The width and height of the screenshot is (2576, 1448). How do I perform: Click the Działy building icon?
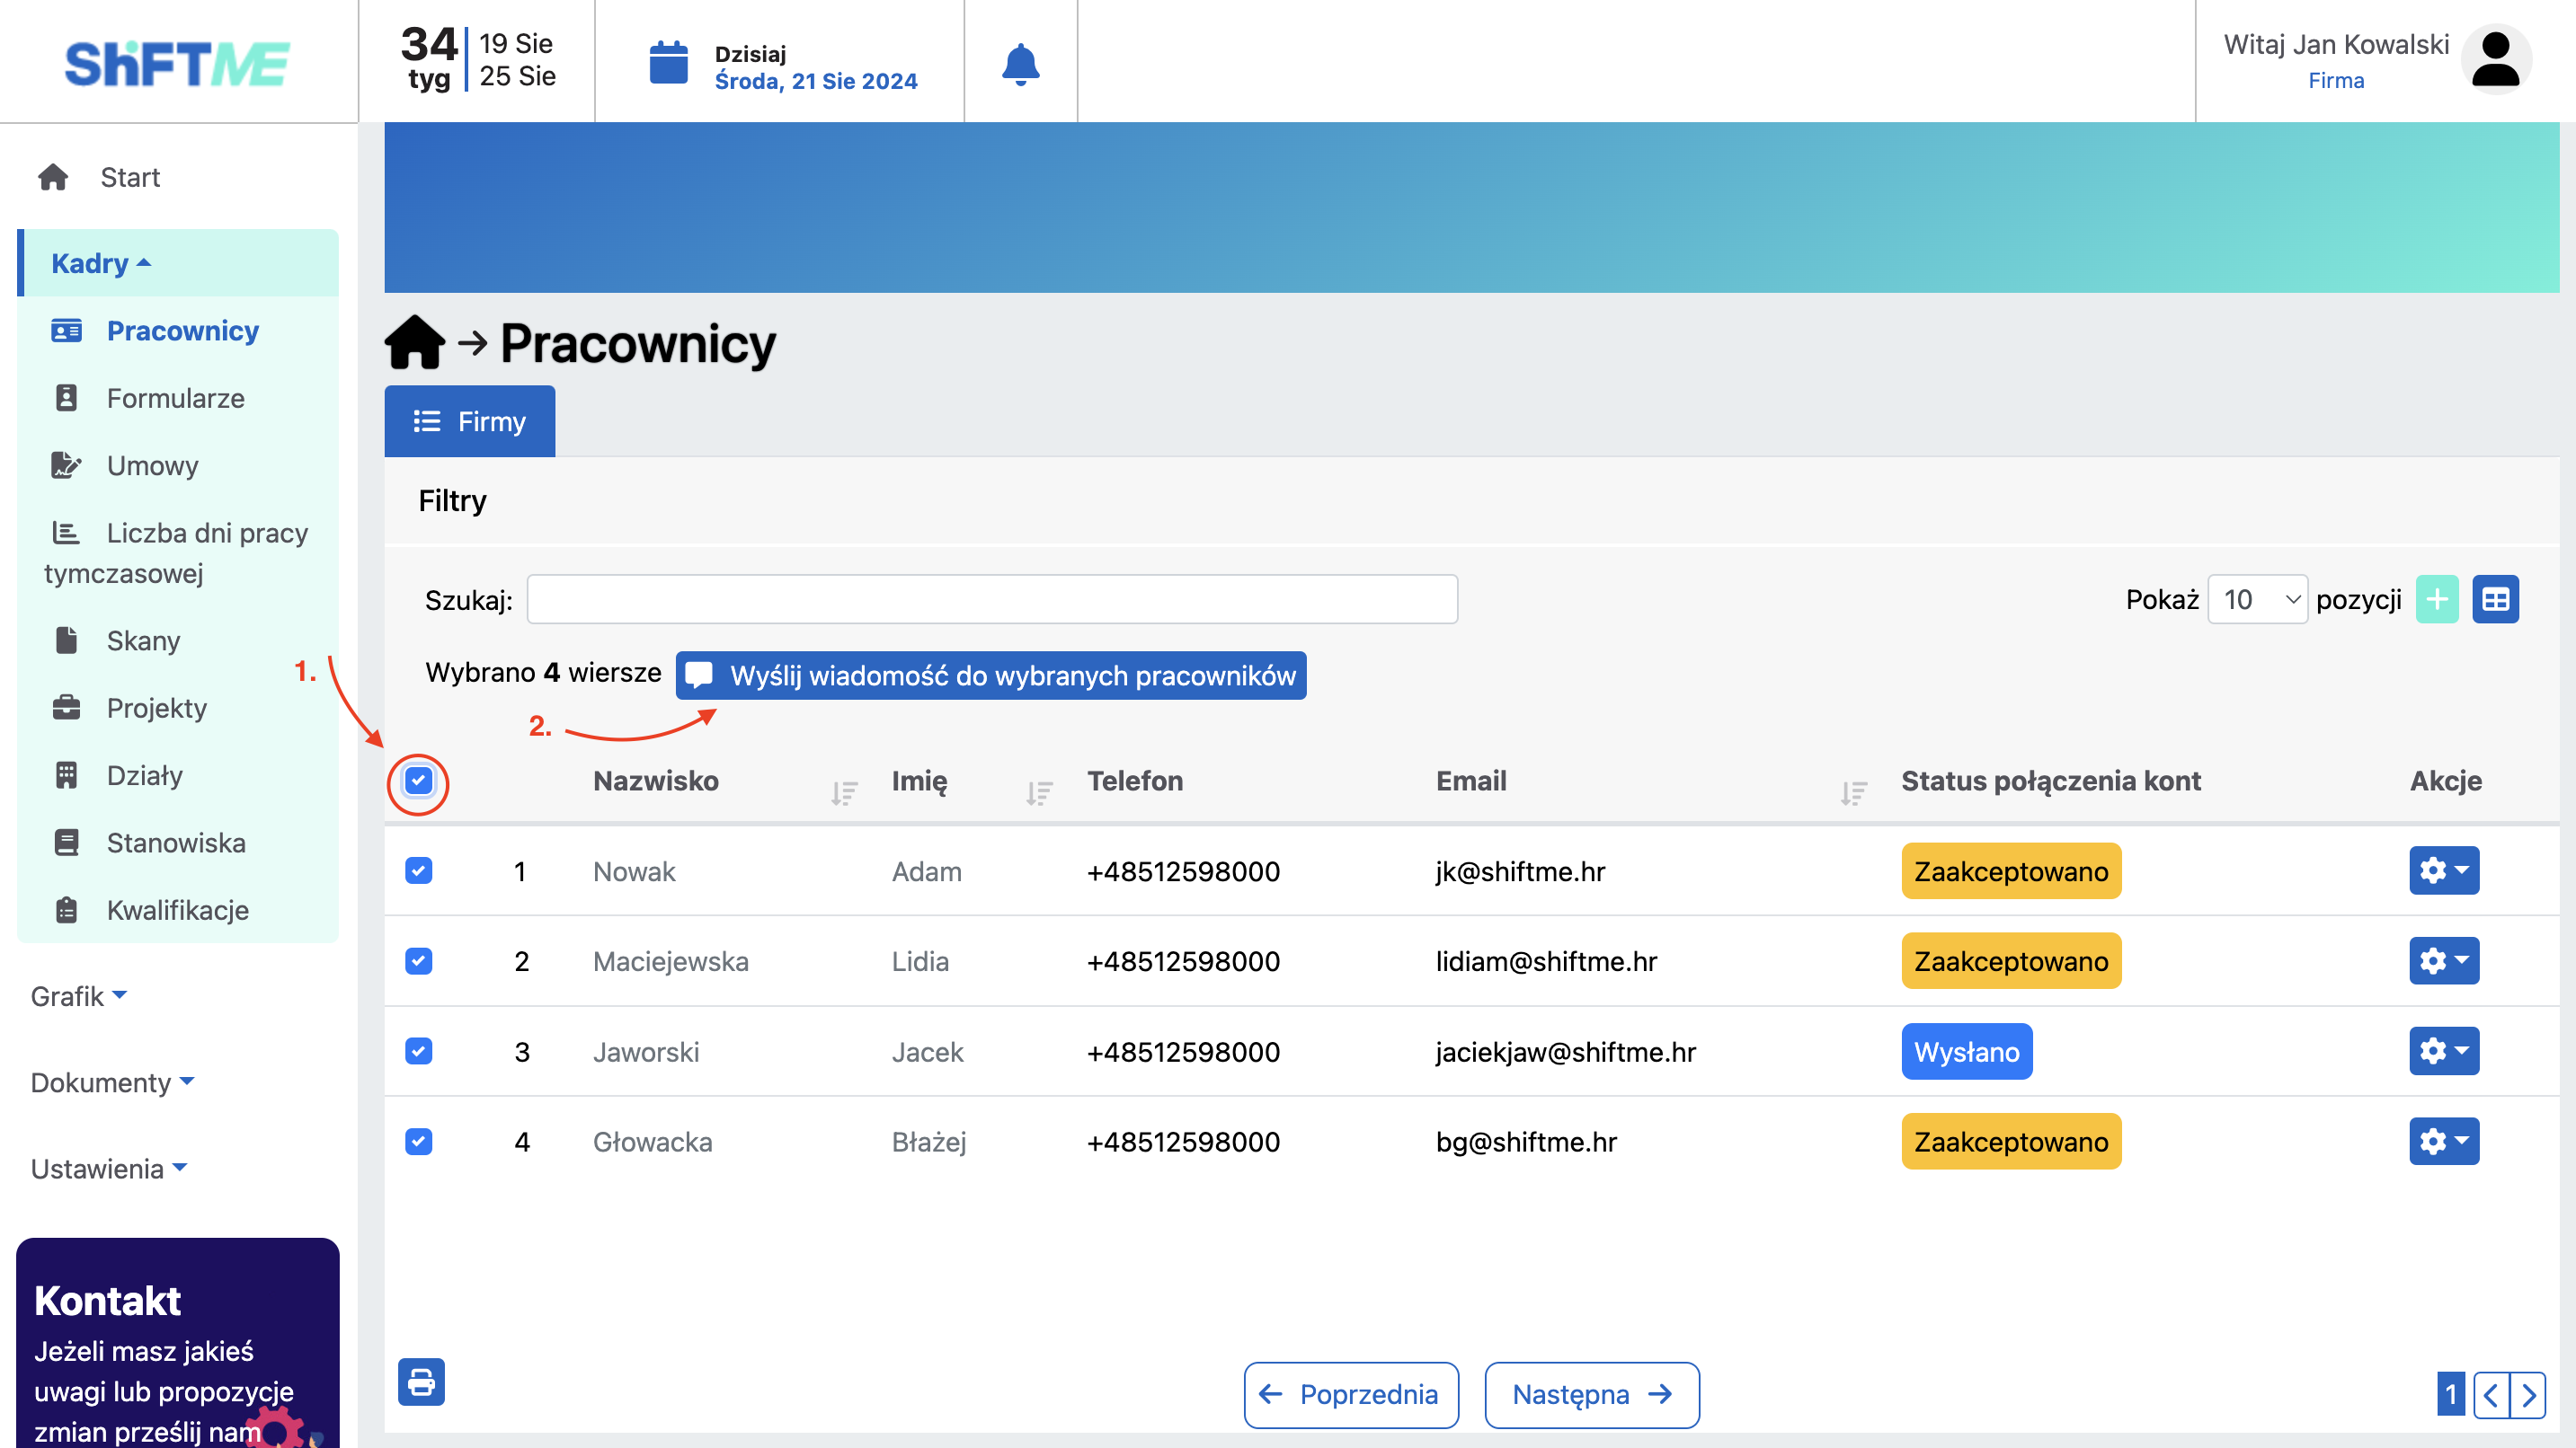tap(66, 775)
